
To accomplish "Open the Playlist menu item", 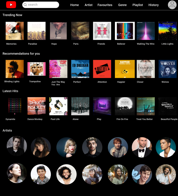I will click(x=138, y=5).
